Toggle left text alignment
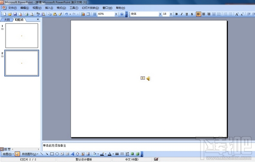The height and width of the screenshot is (162, 255). 198,14
